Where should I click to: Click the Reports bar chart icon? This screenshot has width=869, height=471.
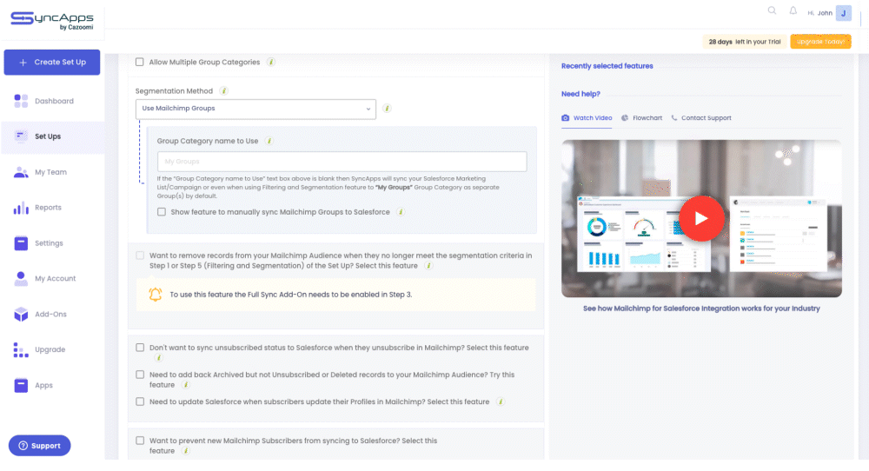click(21, 208)
